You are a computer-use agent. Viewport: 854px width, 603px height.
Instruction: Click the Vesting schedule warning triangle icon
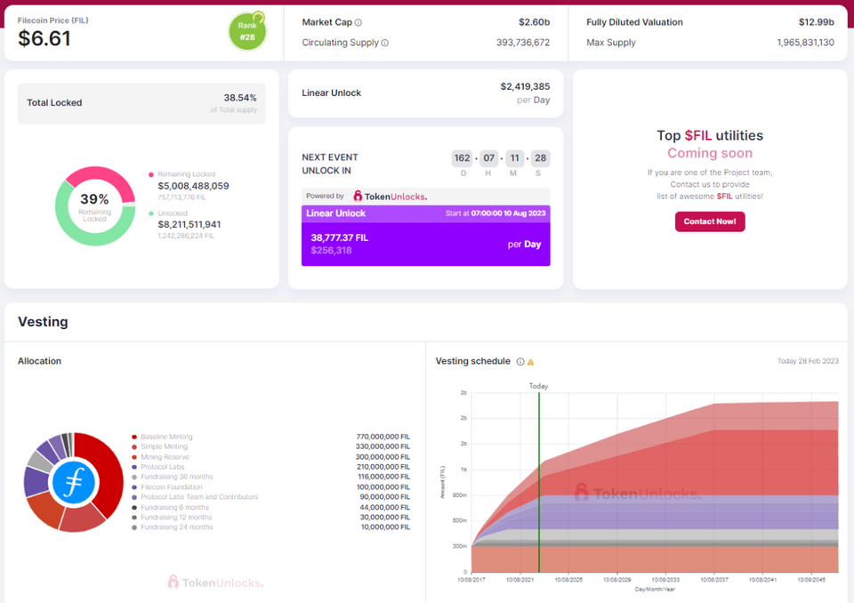click(x=530, y=362)
